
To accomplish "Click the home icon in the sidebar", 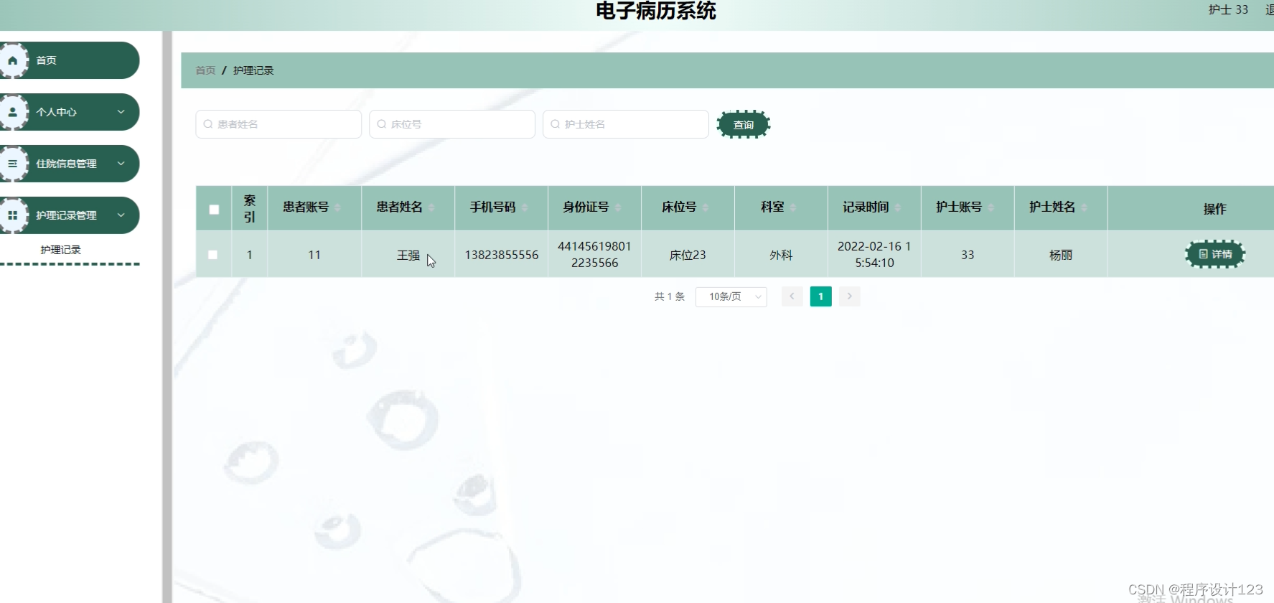I will [13, 60].
